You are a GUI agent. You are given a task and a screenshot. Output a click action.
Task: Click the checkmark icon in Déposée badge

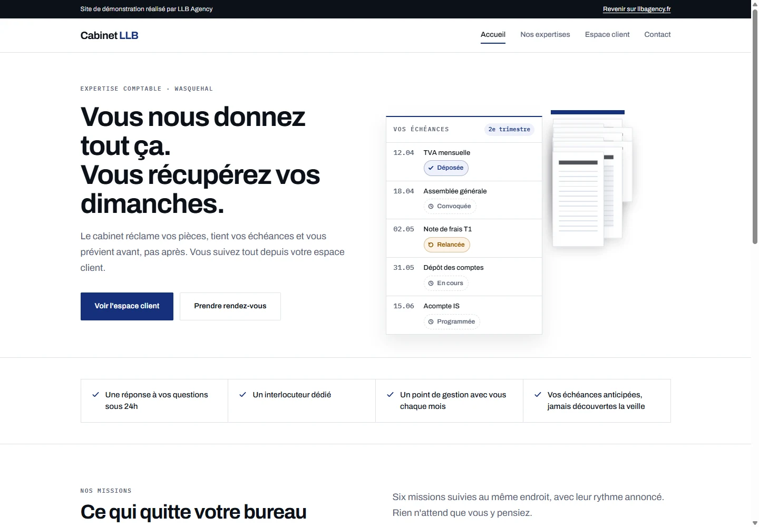pyautogui.click(x=431, y=168)
